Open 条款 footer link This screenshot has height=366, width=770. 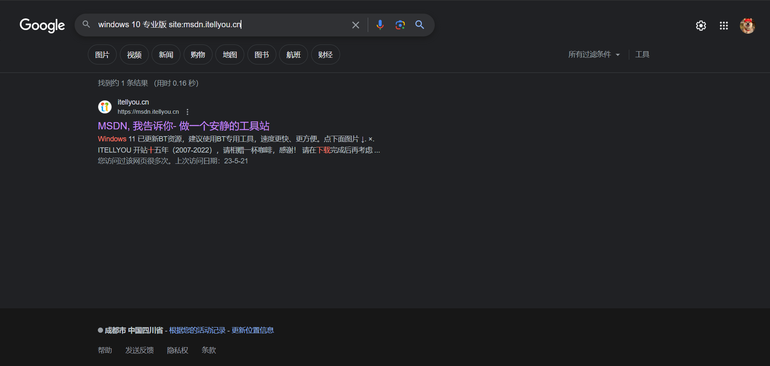[x=209, y=350]
